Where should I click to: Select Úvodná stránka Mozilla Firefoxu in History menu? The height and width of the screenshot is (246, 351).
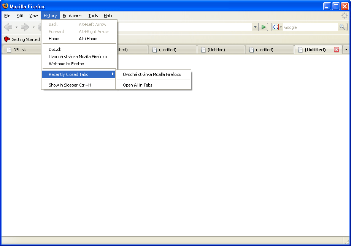click(x=79, y=57)
